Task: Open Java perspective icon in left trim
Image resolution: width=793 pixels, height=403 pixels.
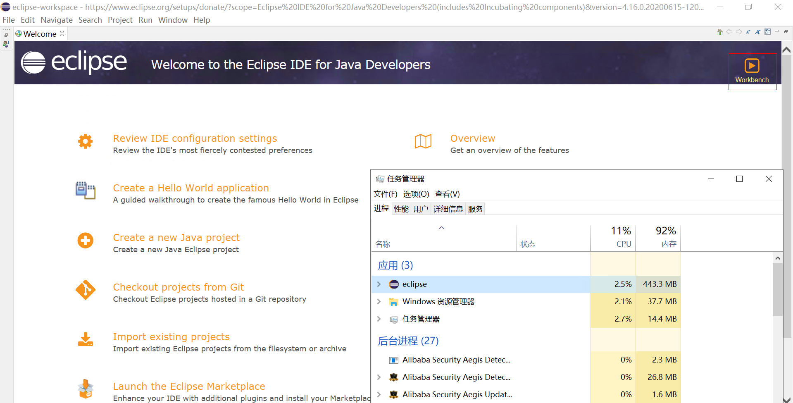Action: [6, 44]
